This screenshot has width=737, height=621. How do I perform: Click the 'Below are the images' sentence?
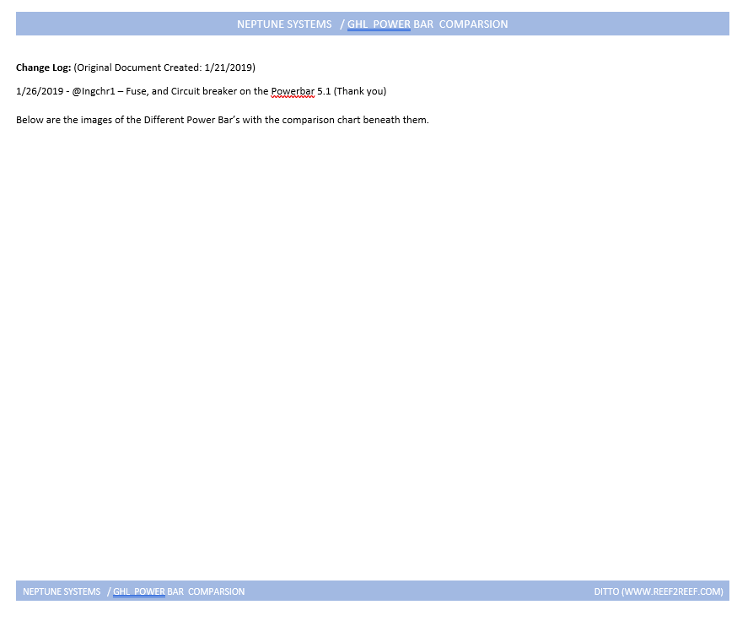point(223,120)
